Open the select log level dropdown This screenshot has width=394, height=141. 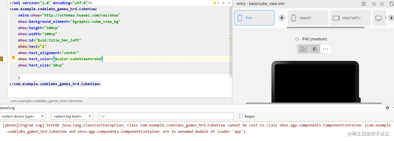click(x=72, y=116)
